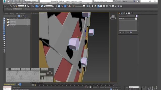Open the Rendering menu
Image resolution: width=161 pixels, height=90 pixels.
click(x=62, y=3)
